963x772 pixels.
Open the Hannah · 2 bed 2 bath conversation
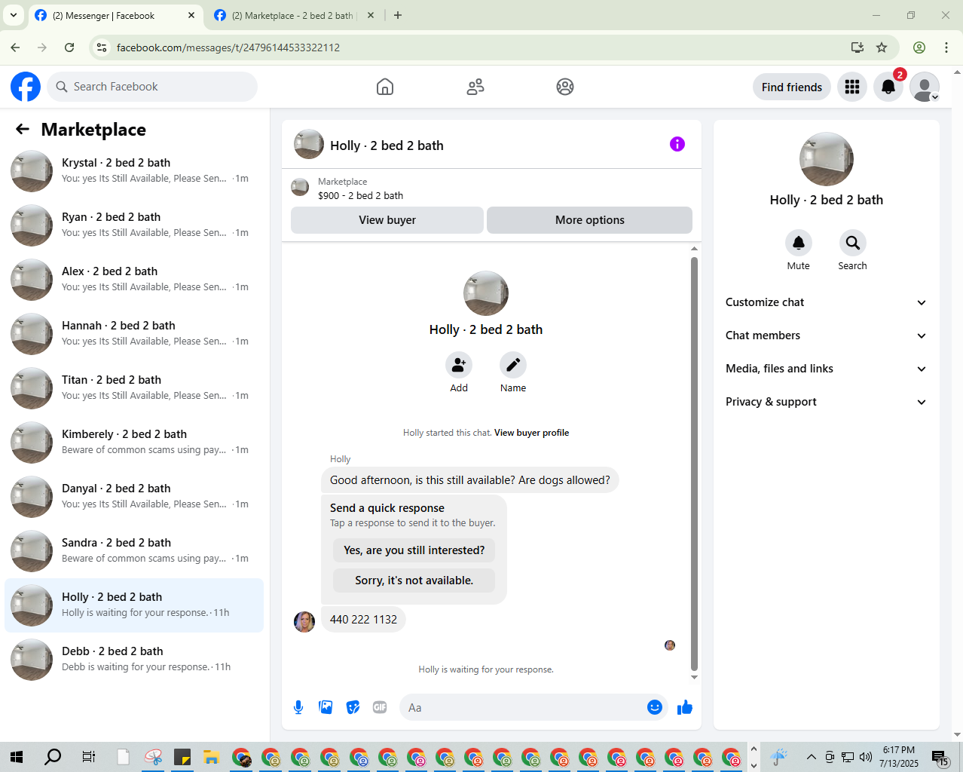[134, 334]
